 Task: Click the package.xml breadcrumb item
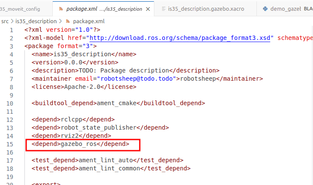pyautogui.click(x=89, y=21)
